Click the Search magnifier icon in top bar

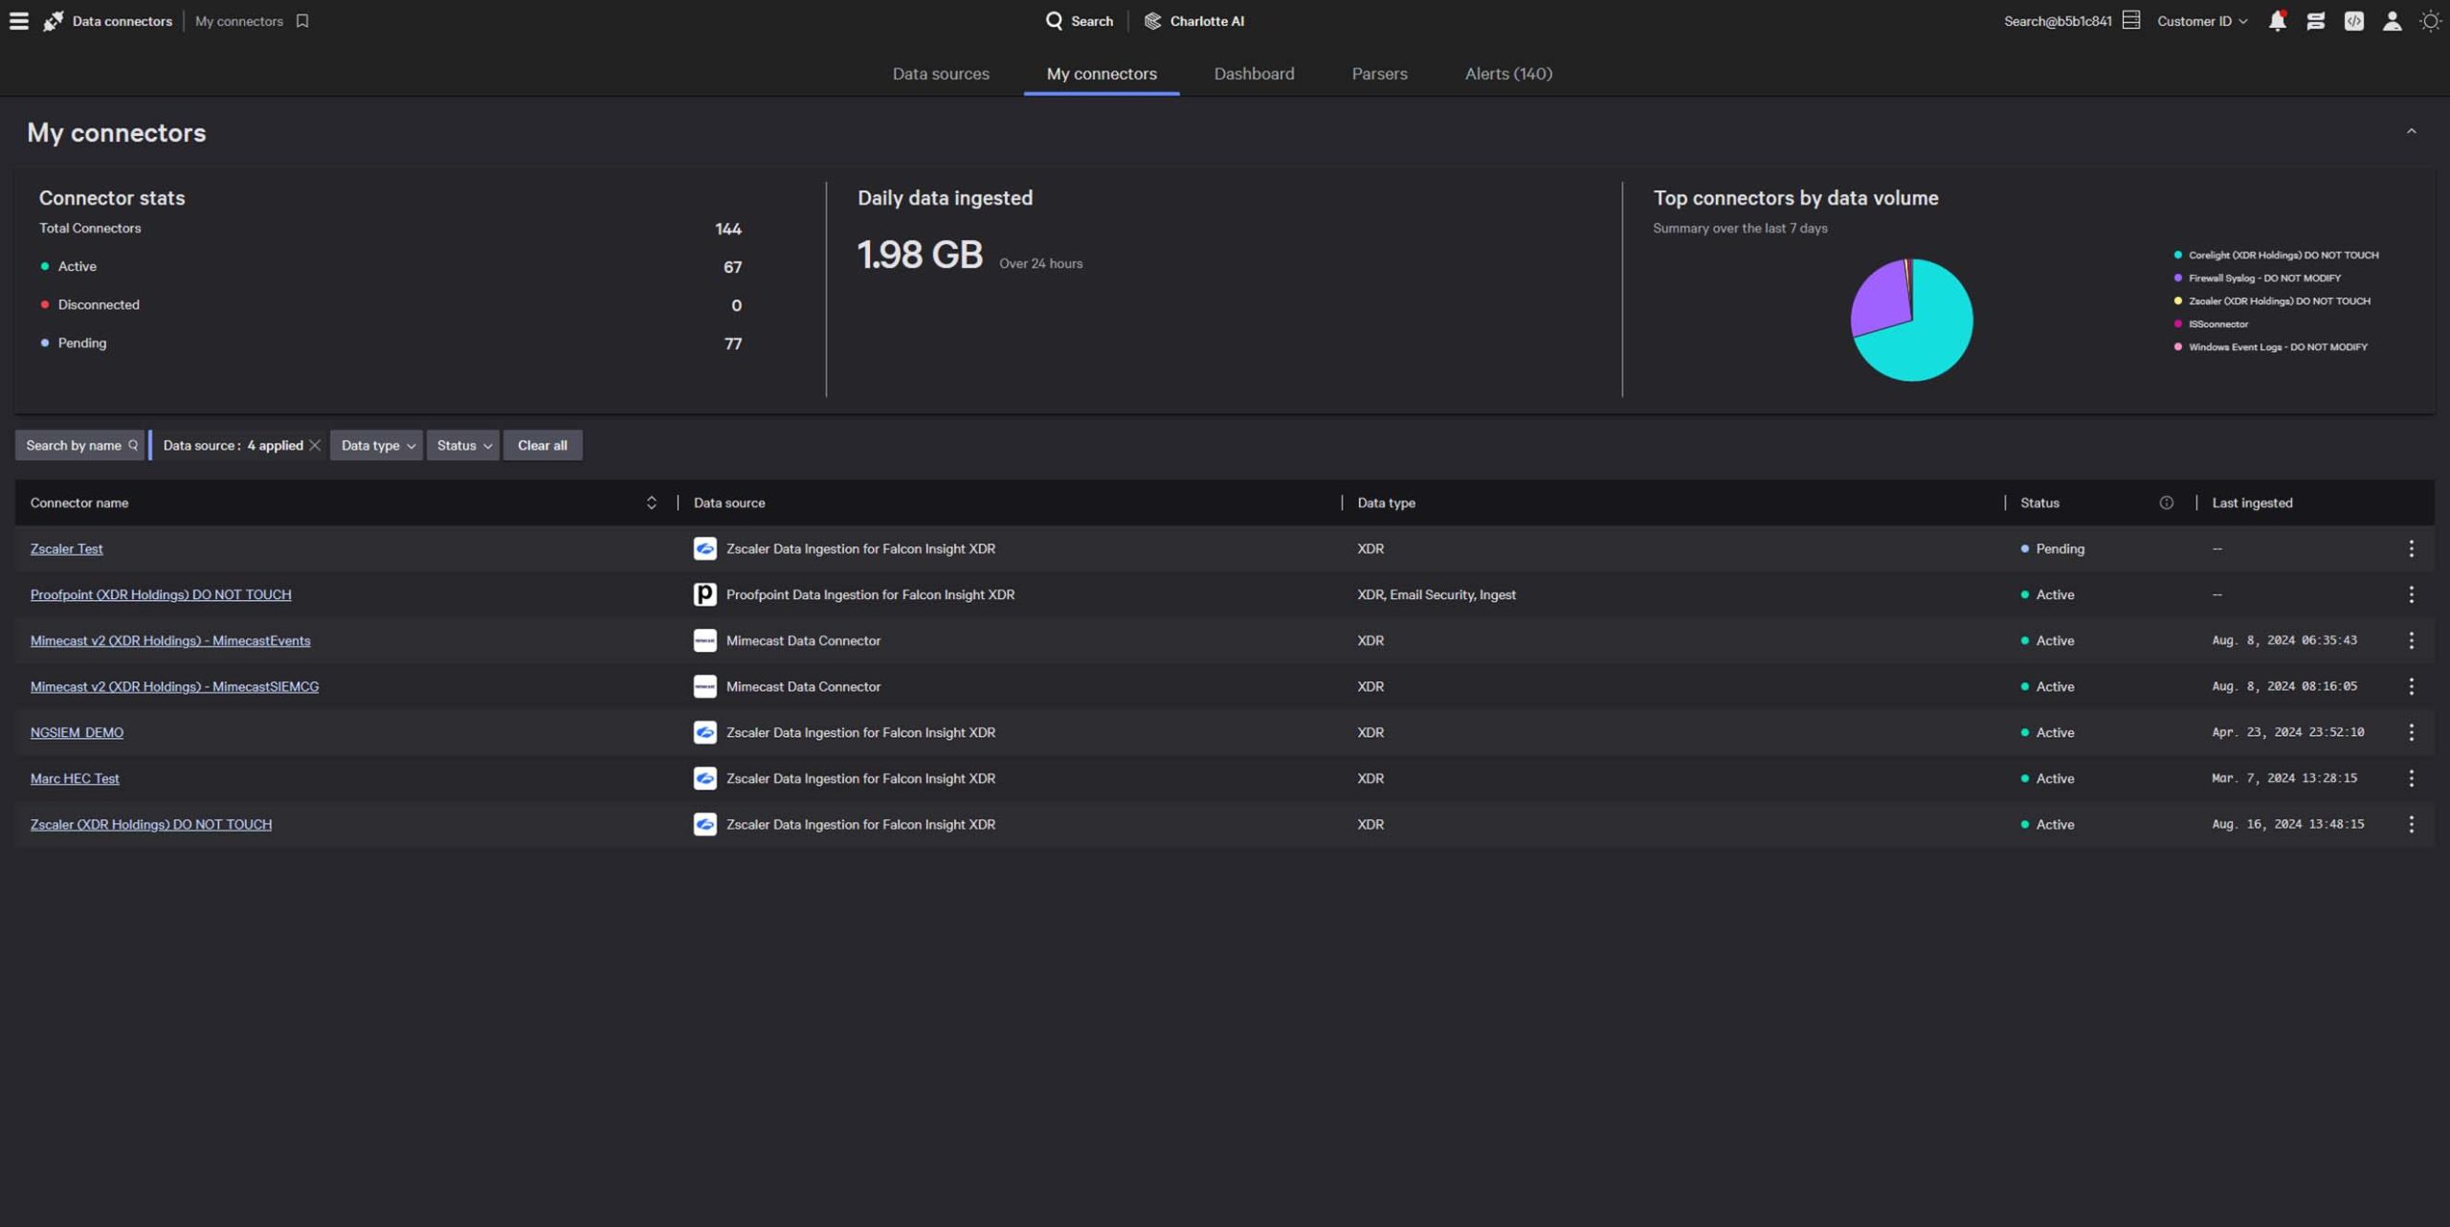click(x=1054, y=21)
